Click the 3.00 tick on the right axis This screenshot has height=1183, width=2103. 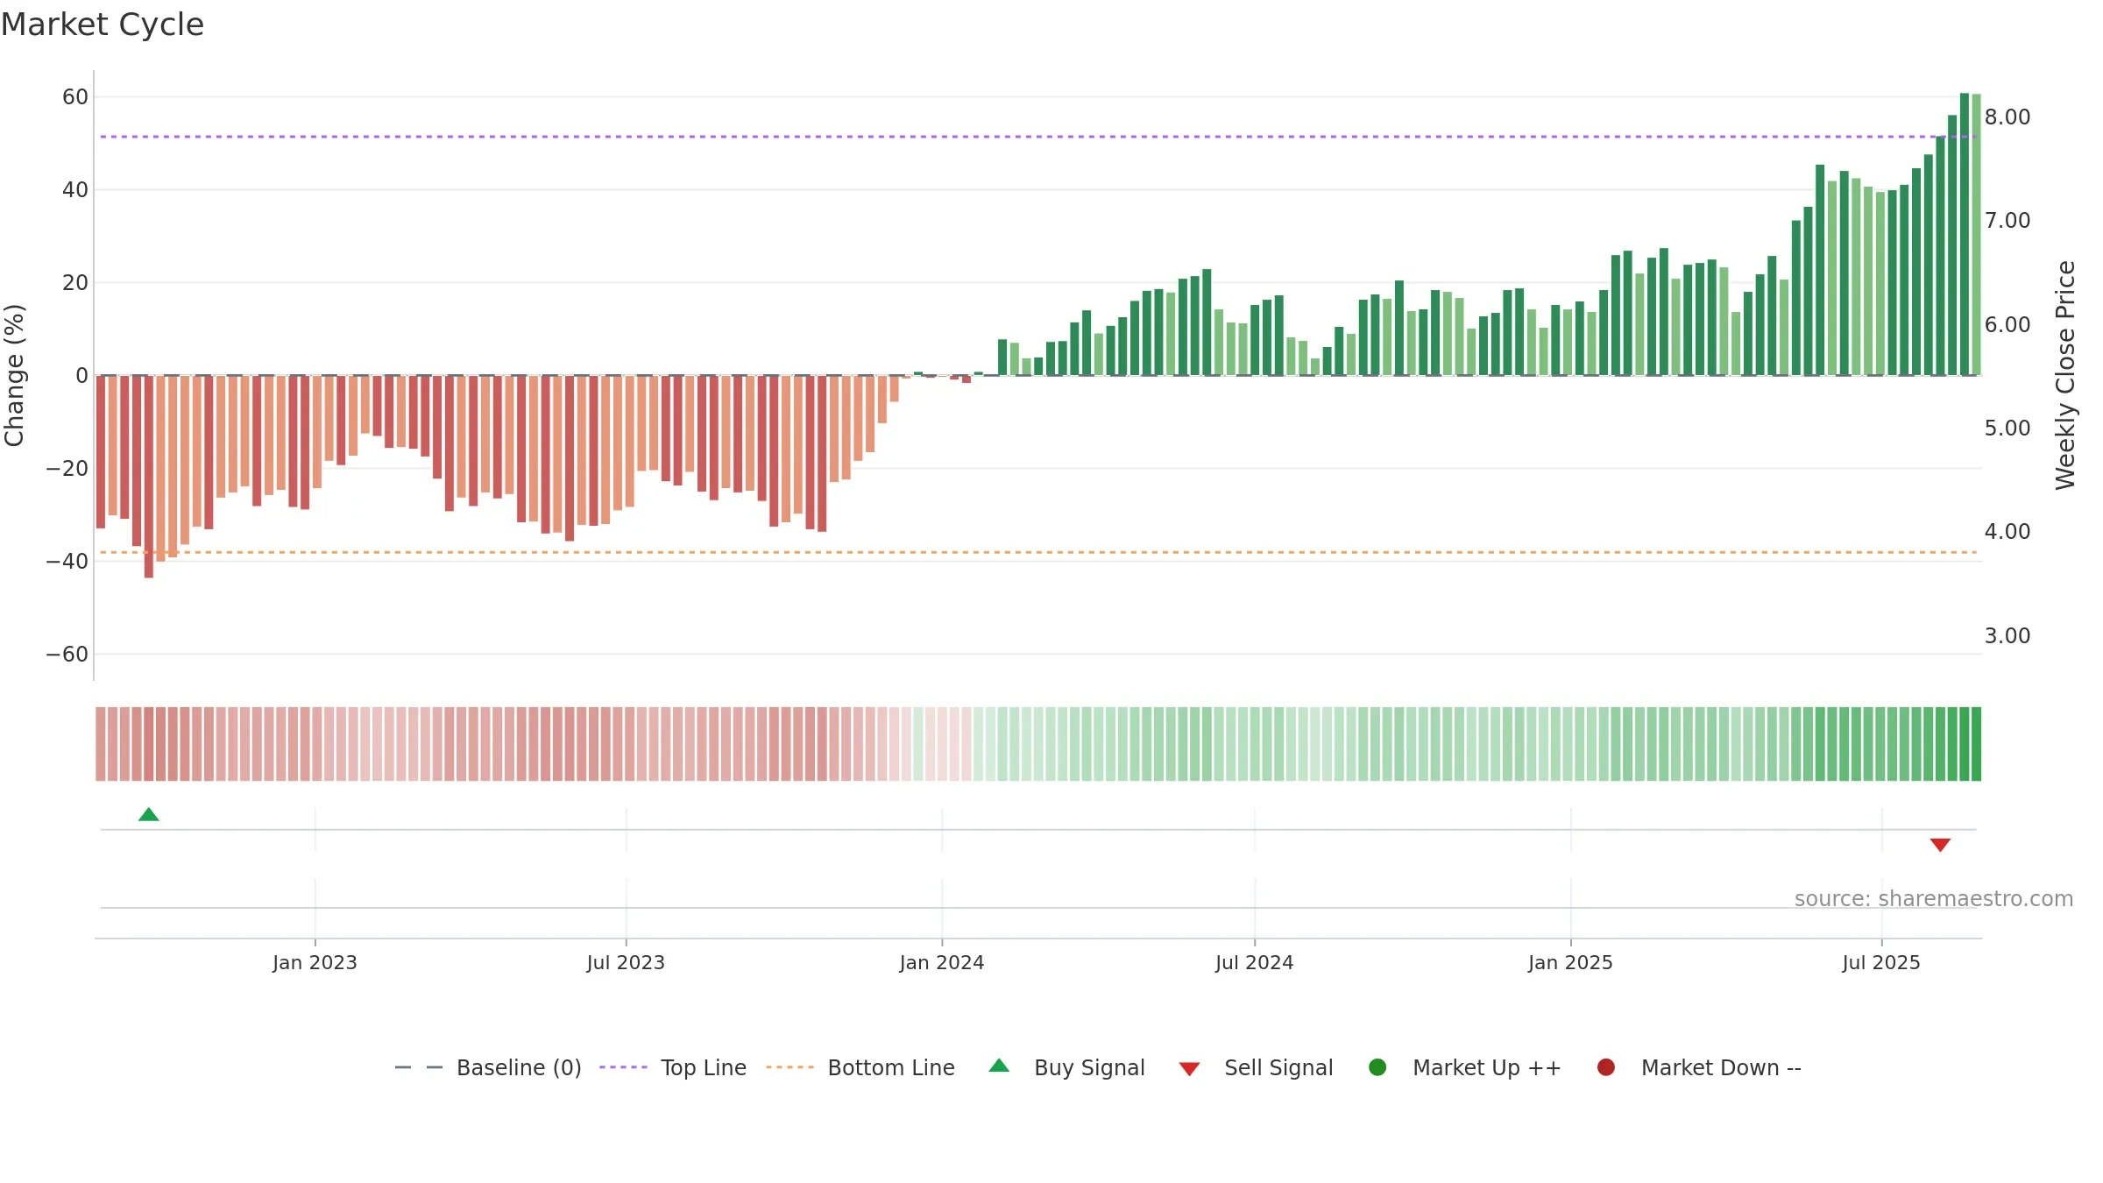[2007, 636]
